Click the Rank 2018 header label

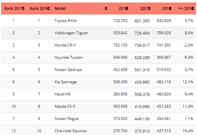click(x=39, y=8)
